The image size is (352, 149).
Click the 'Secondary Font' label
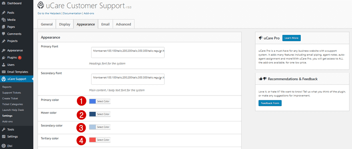pyautogui.click(x=51, y=73)
